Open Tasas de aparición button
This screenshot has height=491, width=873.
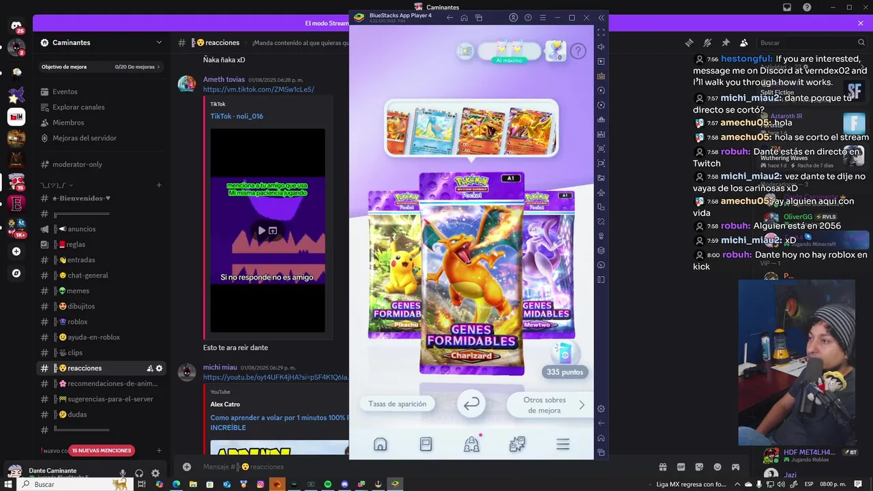point(397,404)
